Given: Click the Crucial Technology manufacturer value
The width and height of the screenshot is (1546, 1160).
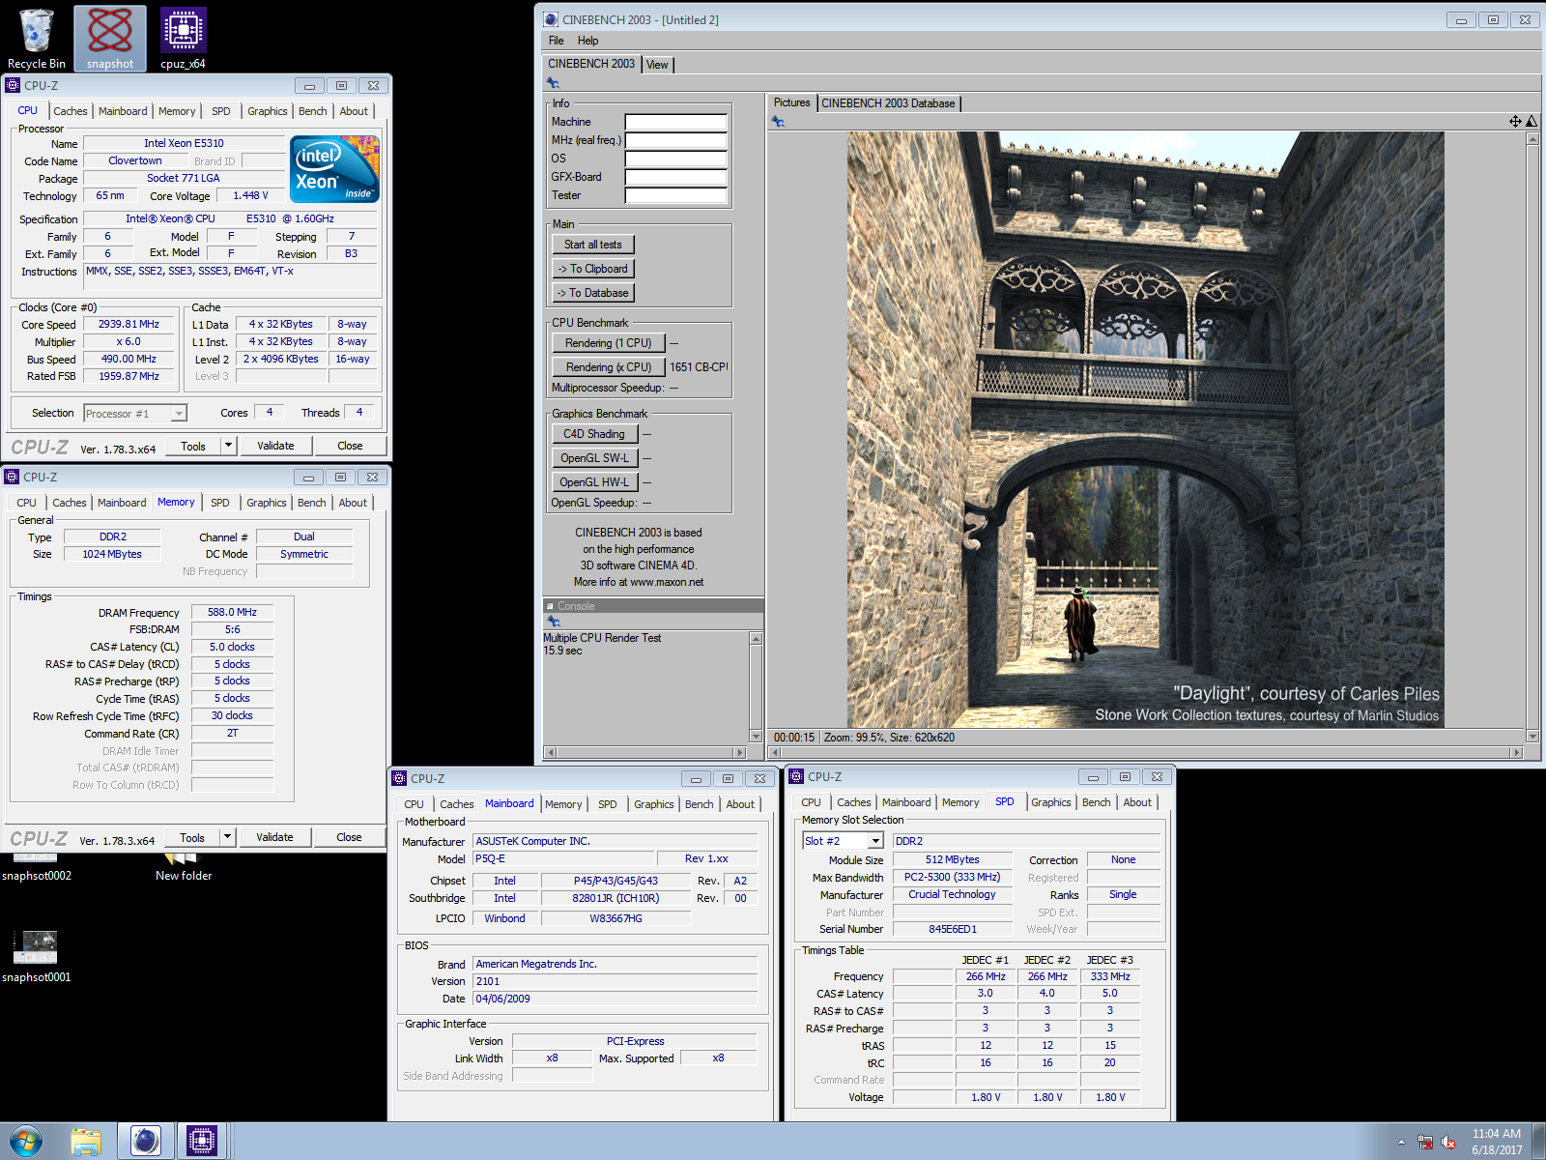Looking at the screenshot, I should coord(952,894).
